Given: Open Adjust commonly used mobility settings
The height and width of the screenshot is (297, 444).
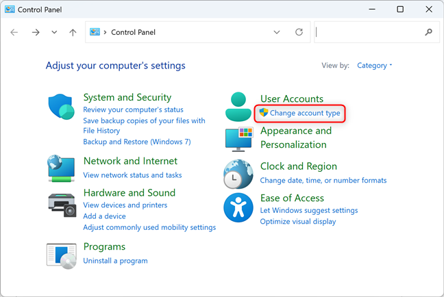Looking at the screenshot, I should pyautogui.click(x=149, y=227).
